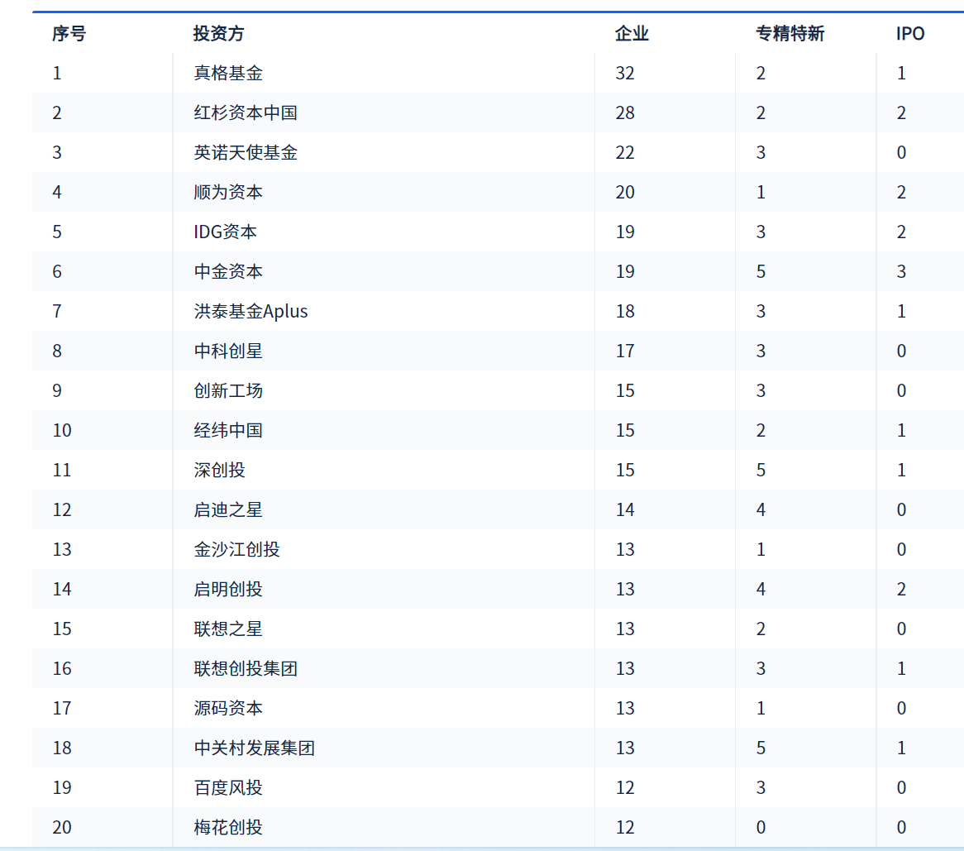This screenshot has width=964, height=851.
Task: Click enterprise count 15 in 创新工场 row
Action: click(625, 390)
